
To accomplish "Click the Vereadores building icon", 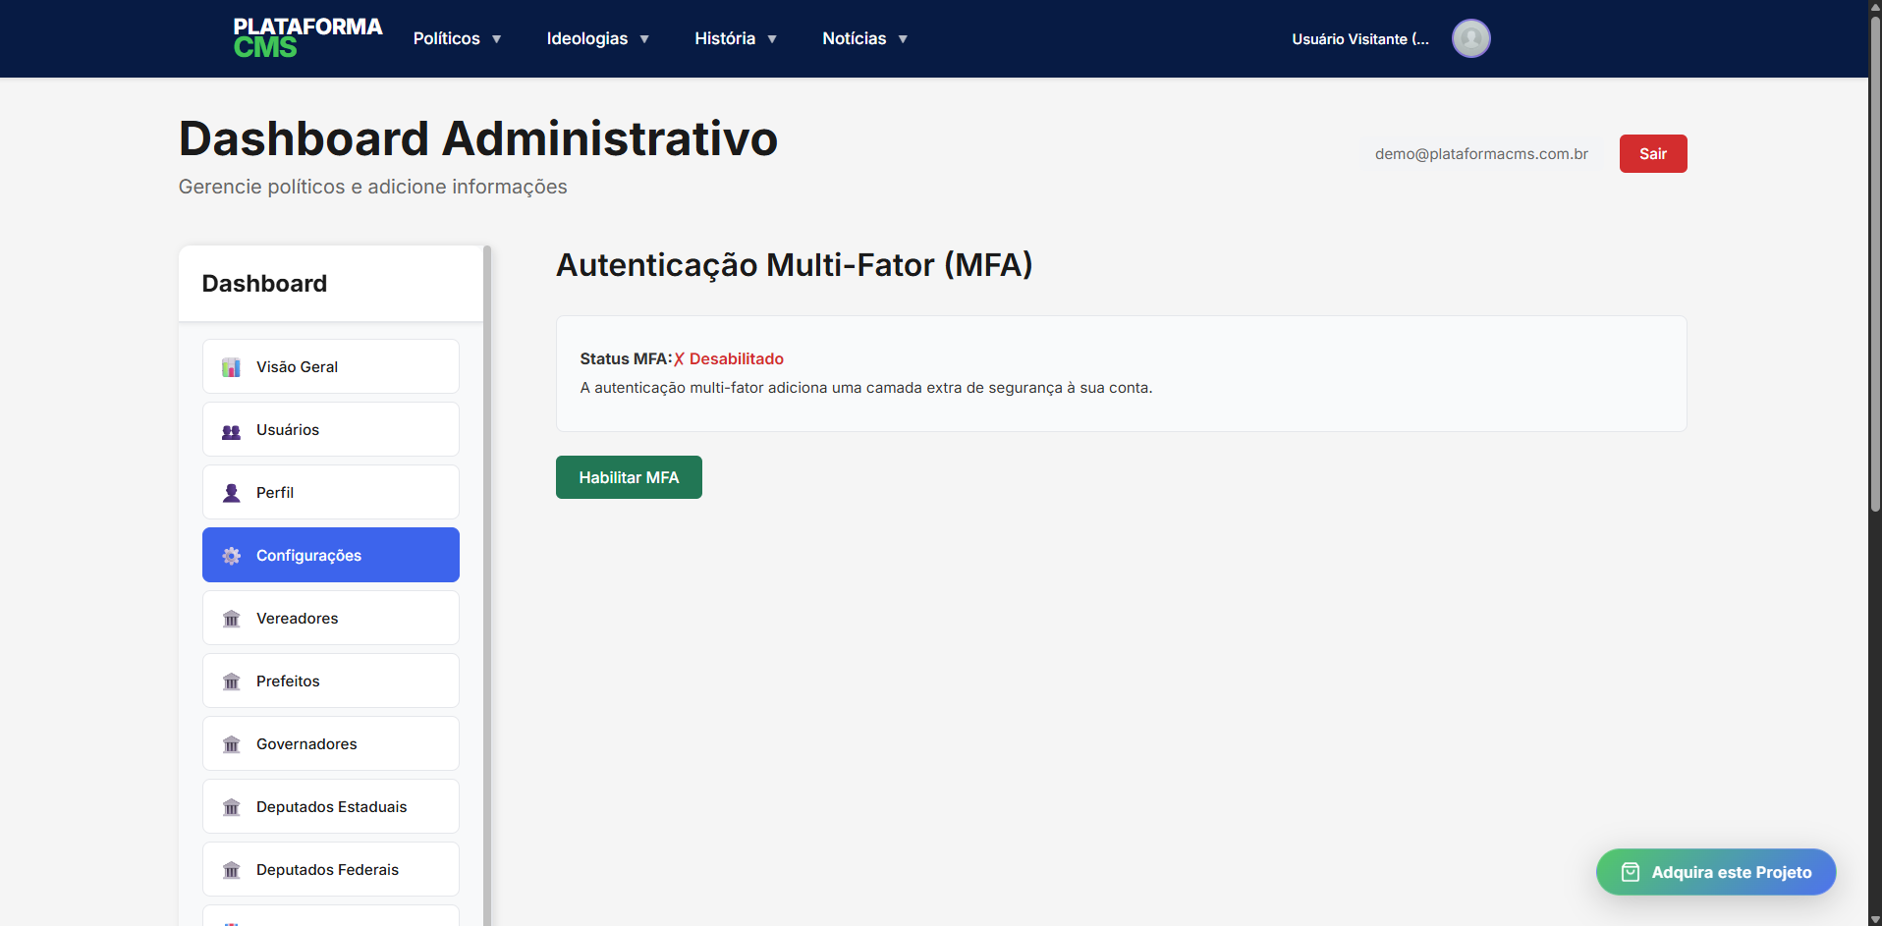I will (x=231, y=619).
